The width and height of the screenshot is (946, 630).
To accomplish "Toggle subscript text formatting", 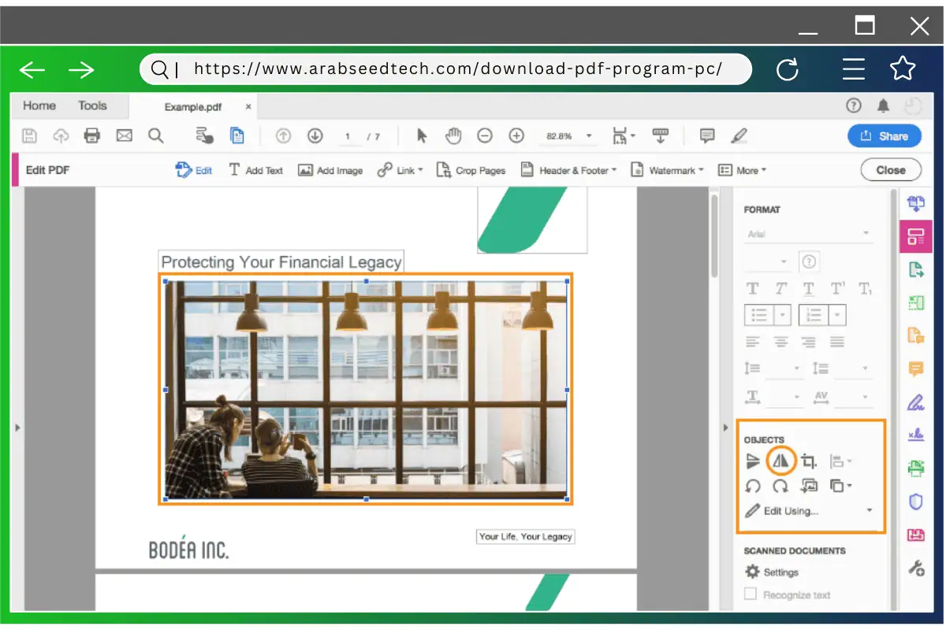I will (x=866, y=288).
